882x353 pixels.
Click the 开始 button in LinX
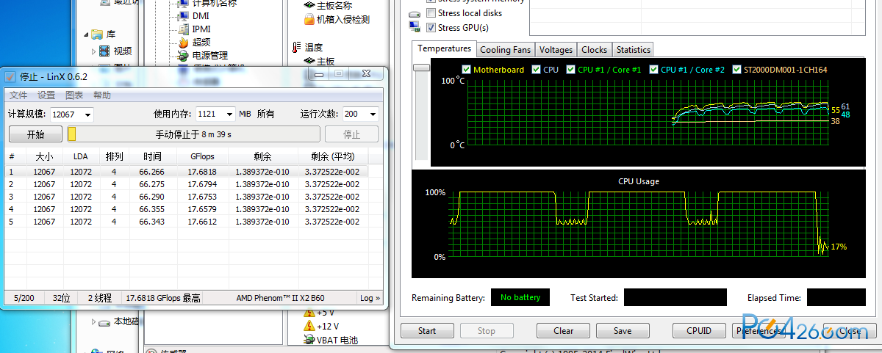tap(35, 134)
